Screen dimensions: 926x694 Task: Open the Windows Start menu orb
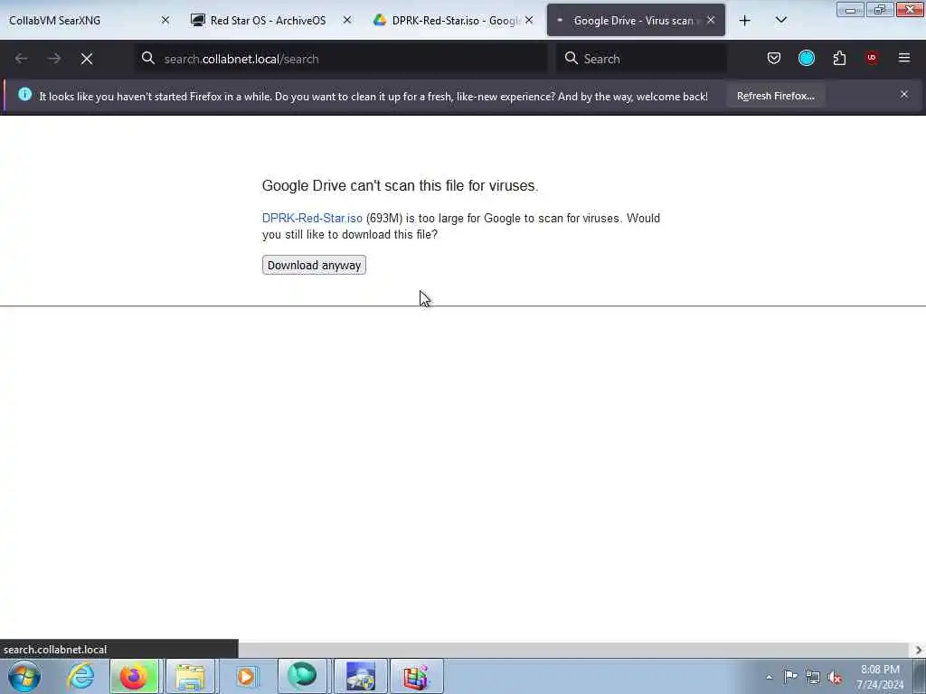pos(24,676)
